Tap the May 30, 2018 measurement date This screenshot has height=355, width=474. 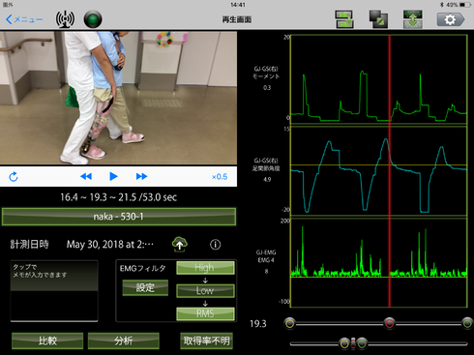(x=110, y=245)
